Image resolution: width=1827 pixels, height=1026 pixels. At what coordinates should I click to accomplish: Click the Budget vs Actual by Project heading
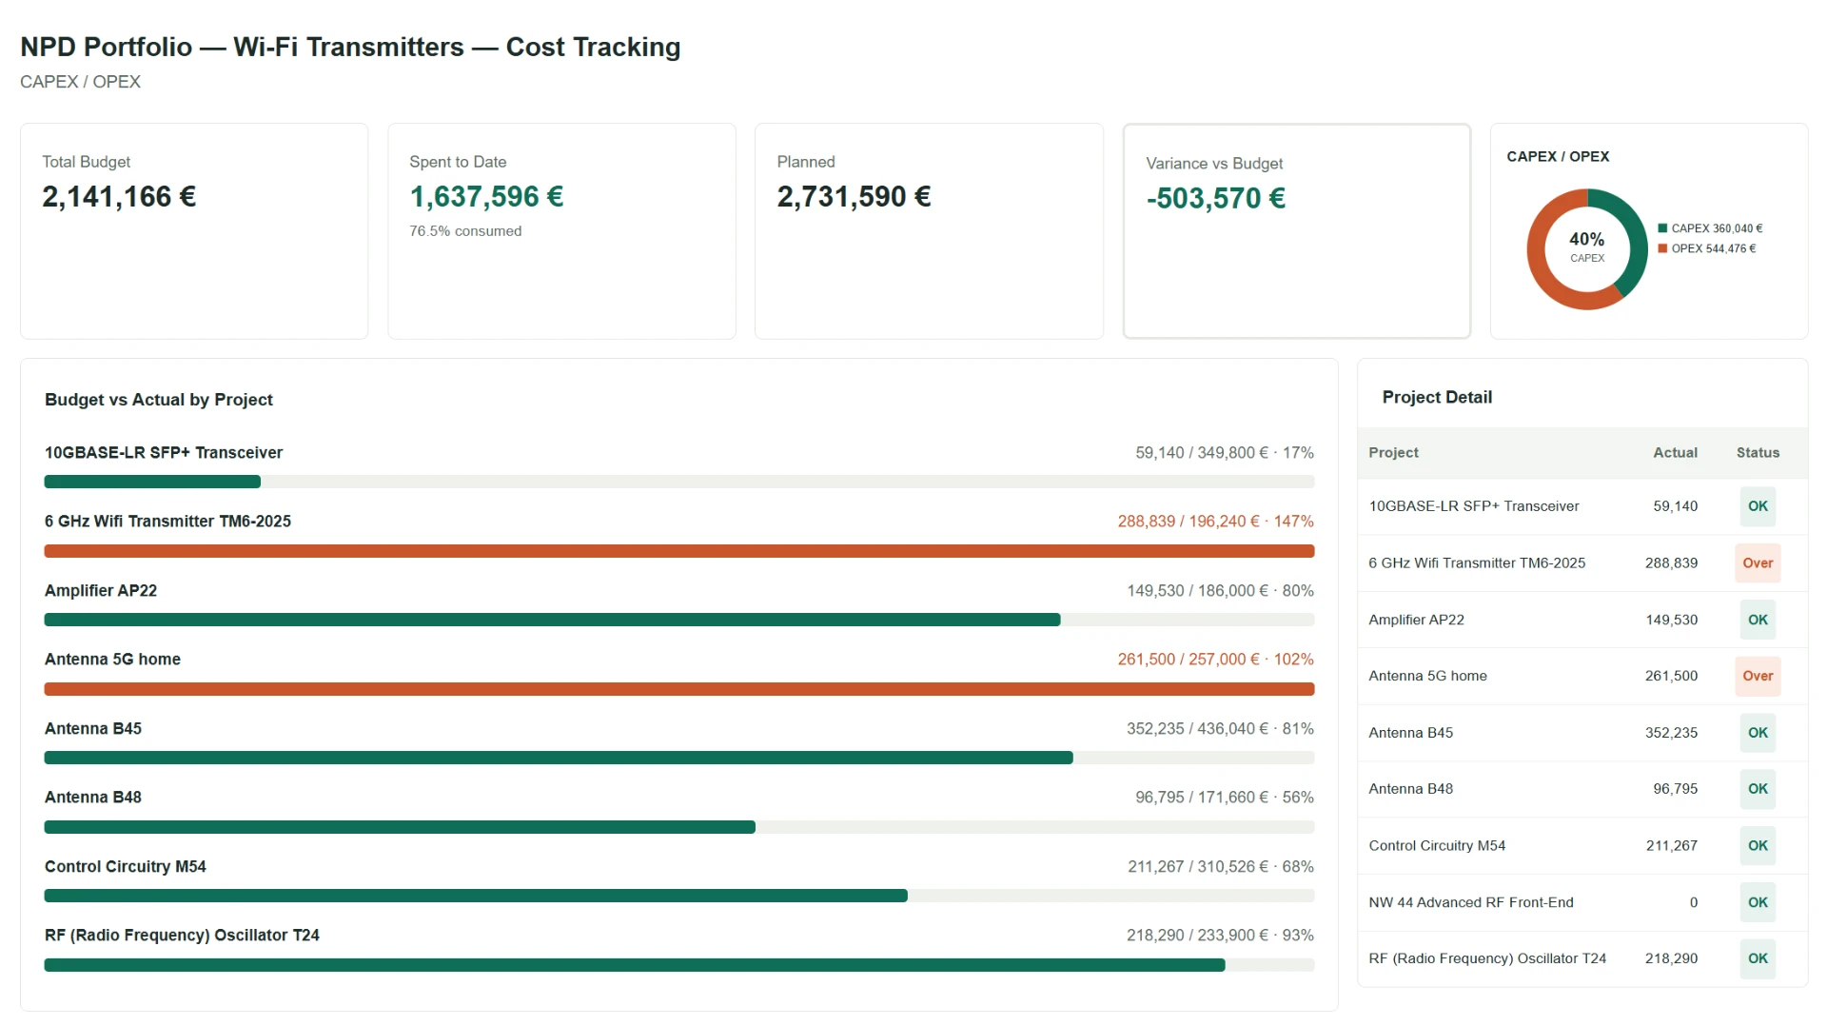pos(159,400)
